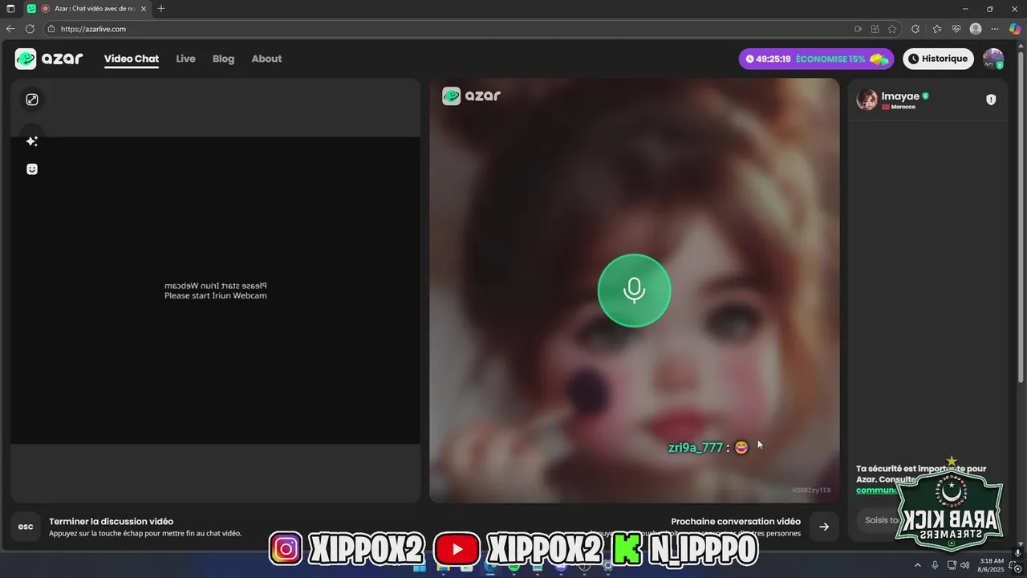1027x578 pixels.
Task: Report user with the shield icon
Action: (x=991, y=100)
